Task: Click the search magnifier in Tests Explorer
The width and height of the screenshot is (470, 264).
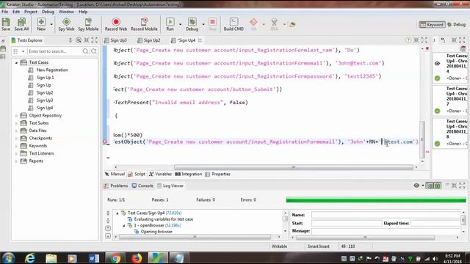Action: click(85, 51)
